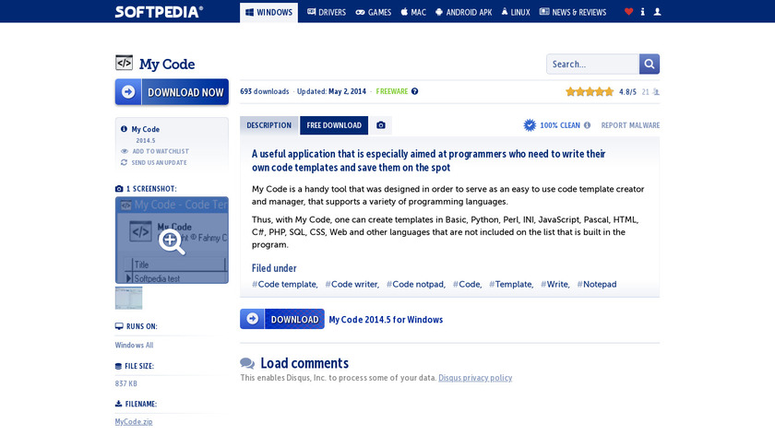Click My Code 2014.5 for Windows link
775x435 pixels.
coord(386,320)
